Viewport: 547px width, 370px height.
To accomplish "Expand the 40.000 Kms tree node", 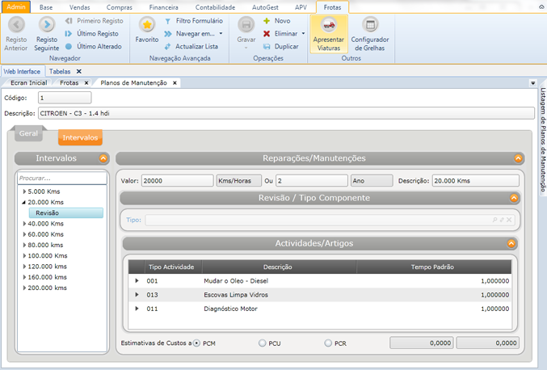I will click(x=24, y=224).
